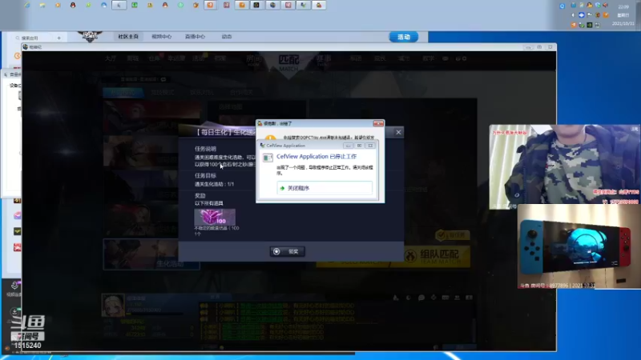Viewport: 641px width, 360px height.
Task: Open the 动态 tab
Action: click(x=227, y=36)
